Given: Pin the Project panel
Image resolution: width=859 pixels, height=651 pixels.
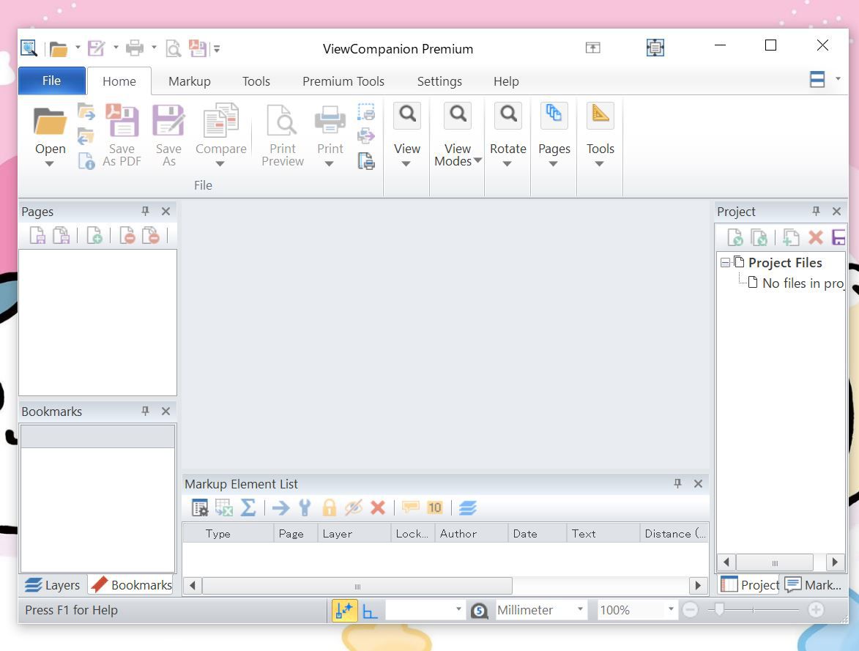Looking at the screenshot, I should coord(816,211).
